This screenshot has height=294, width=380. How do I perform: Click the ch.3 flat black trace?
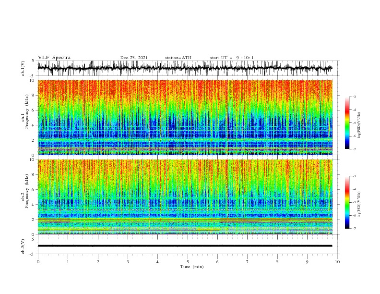click(185, 246)
